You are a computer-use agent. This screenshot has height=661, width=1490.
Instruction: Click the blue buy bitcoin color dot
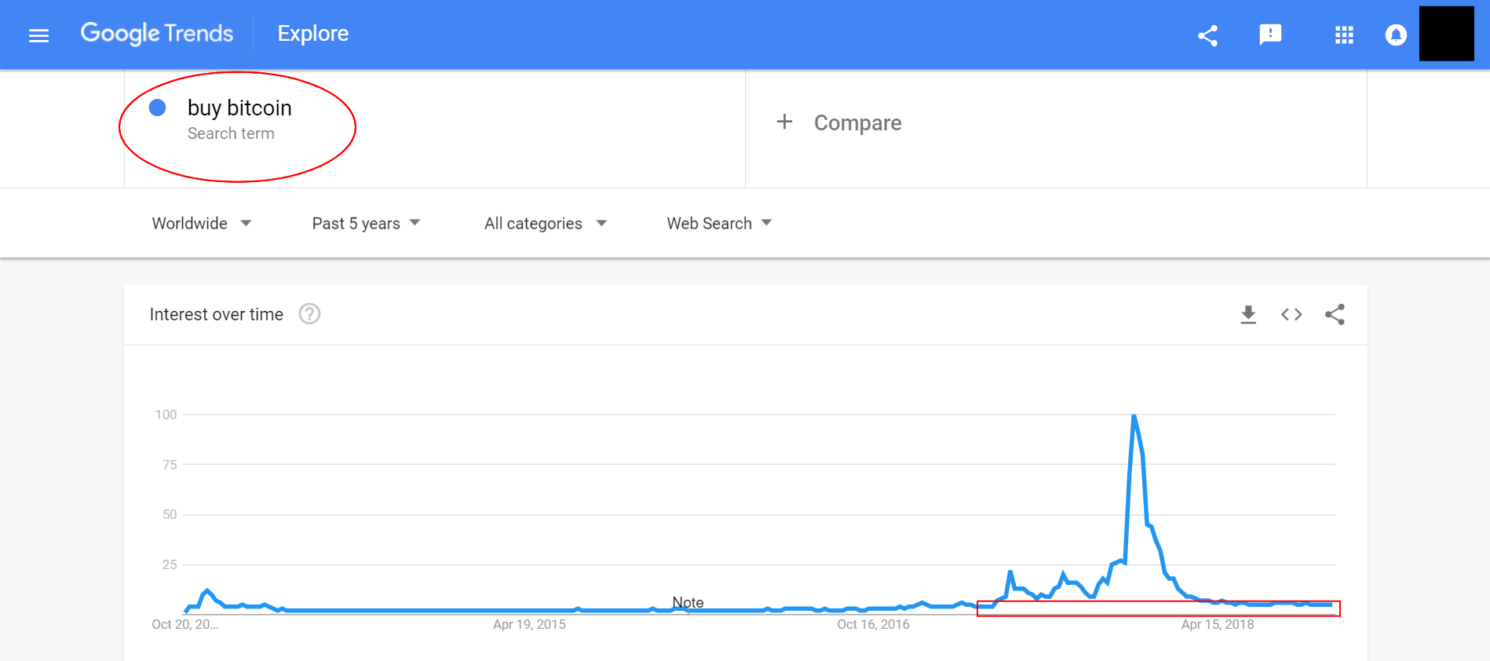click(x=158, y=108)
